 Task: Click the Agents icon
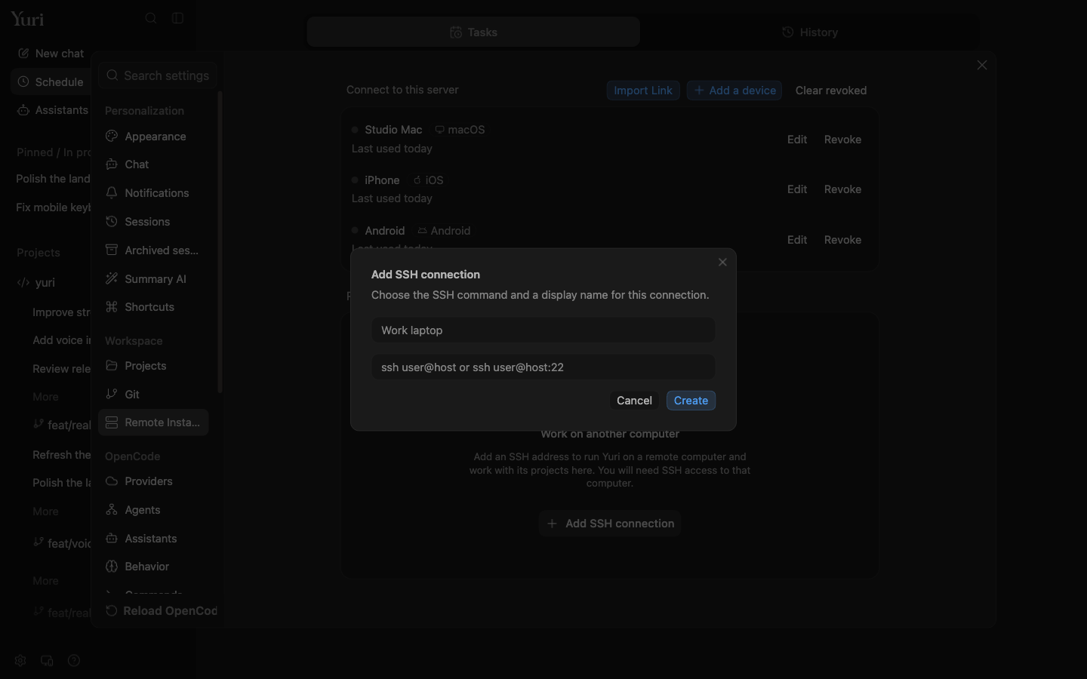[x=112, y=509]
